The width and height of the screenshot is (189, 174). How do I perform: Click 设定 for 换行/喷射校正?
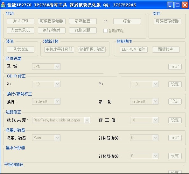click(x=175, y=101)
